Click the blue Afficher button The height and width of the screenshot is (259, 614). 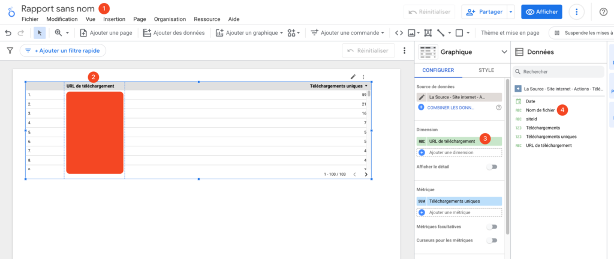coord(541,12)
